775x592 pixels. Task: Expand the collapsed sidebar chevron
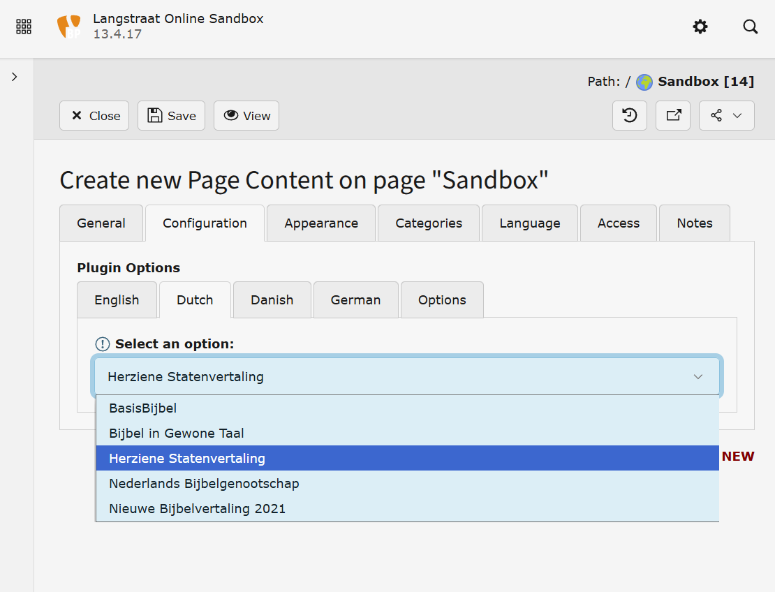(15, 77)
